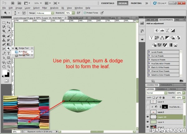Select the Eraser tool
The height and width of the screenshot is (134, 187).
(x=4, y=44)
